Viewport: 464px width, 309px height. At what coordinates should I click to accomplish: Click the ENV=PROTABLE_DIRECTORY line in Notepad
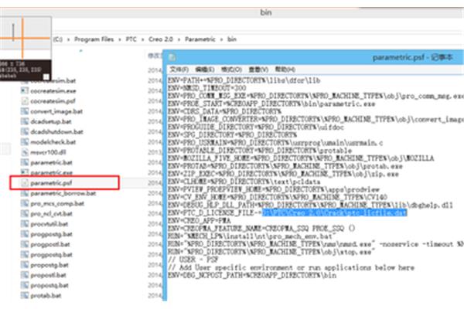(260, 151)
